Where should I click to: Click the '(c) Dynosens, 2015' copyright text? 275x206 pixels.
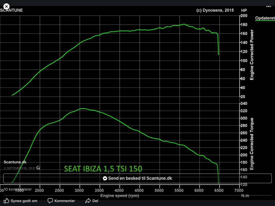click(x=215, y=10)
